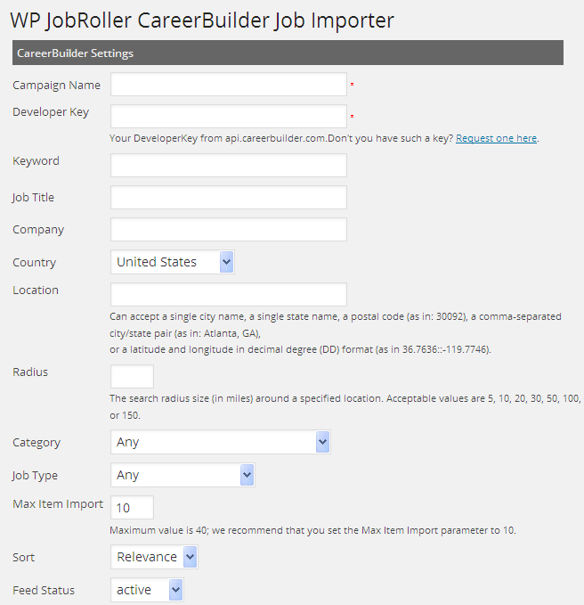The width and height of the screenshot is (584, 605).
Task: Click the Developer Key label
Action: click(51, 112)
